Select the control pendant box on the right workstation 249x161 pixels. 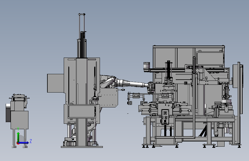point(165,117)
